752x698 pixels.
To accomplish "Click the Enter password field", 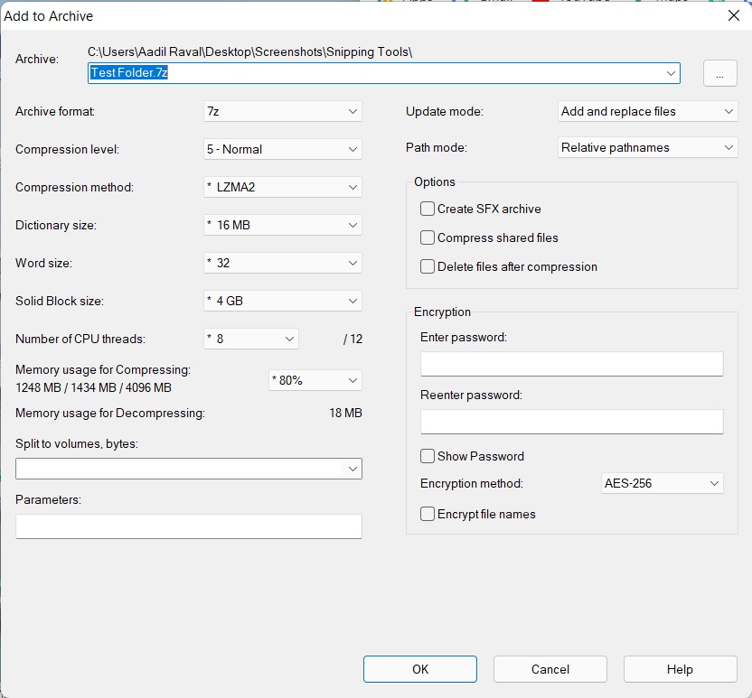I will [571, 364].
